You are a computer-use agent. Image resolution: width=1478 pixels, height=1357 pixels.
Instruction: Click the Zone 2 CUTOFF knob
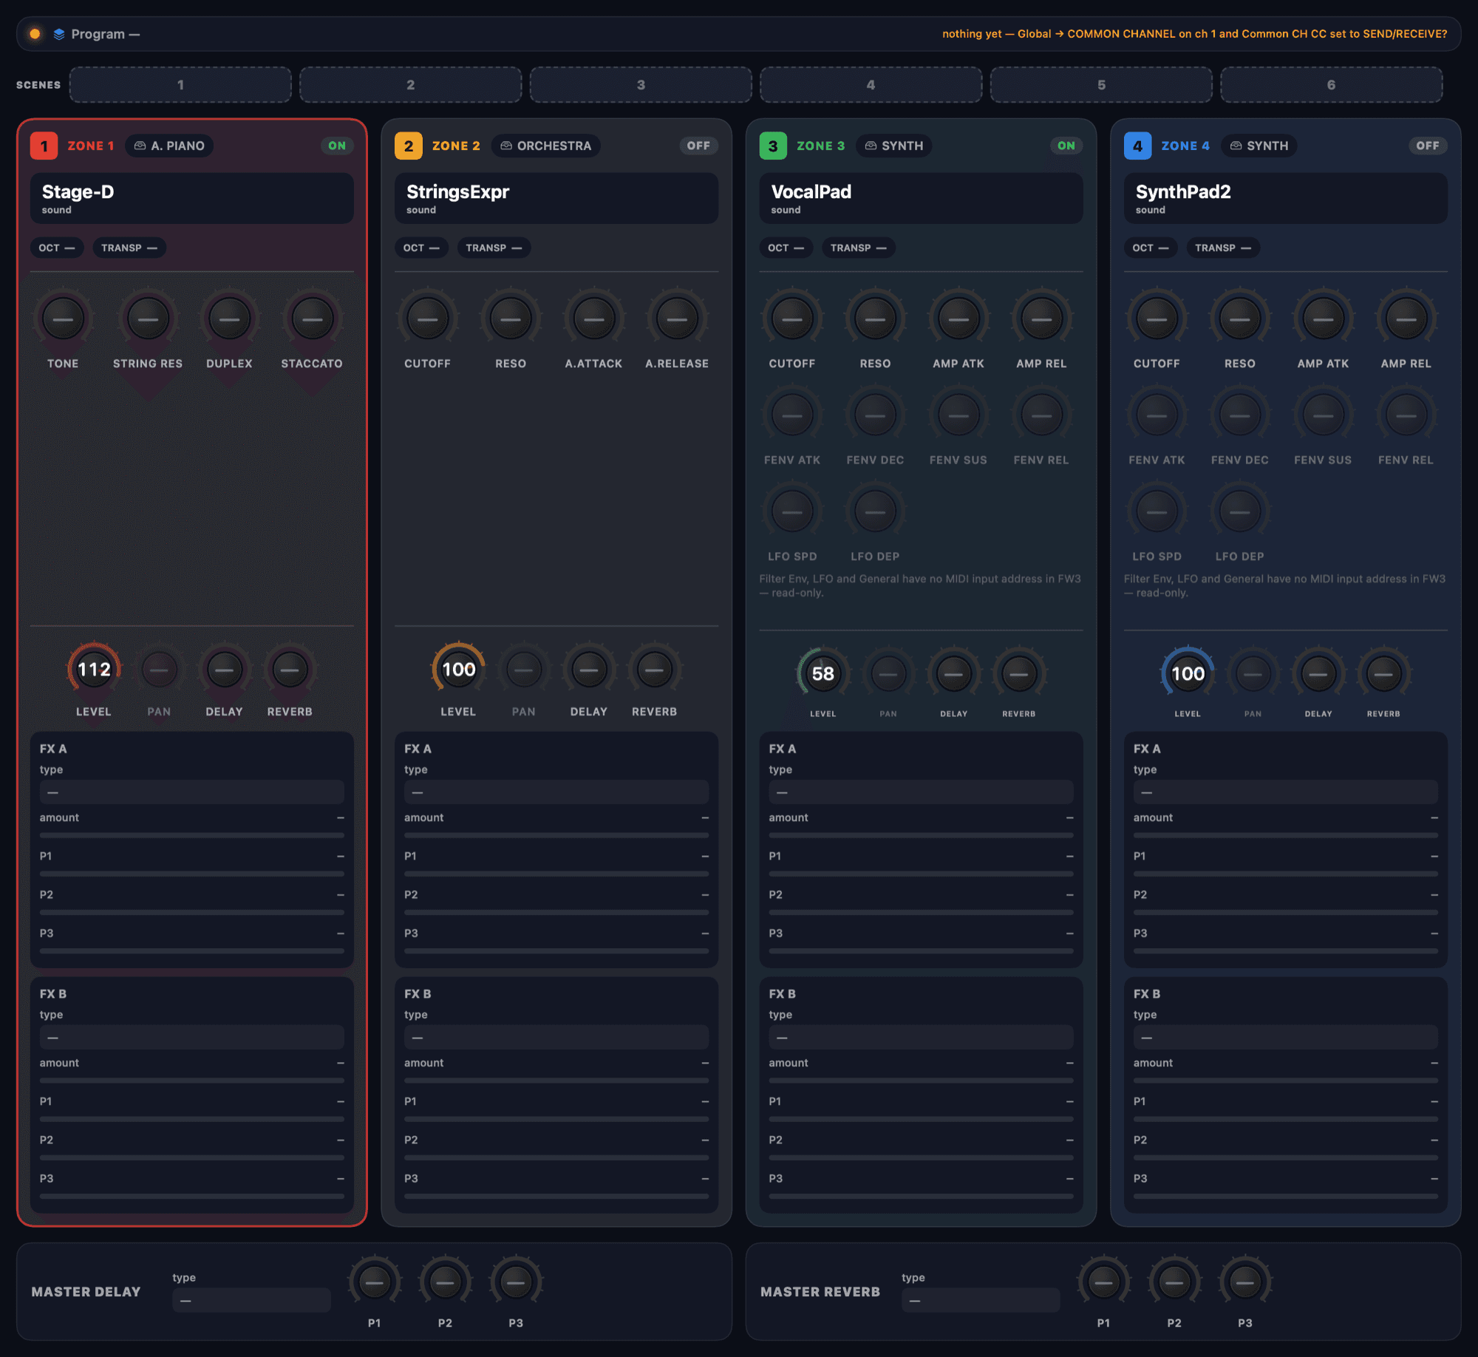(x=427, y=319)
